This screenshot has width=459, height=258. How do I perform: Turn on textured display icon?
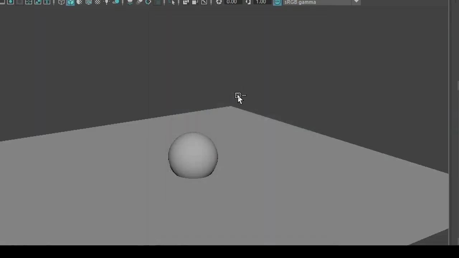(x=98, y=2)
